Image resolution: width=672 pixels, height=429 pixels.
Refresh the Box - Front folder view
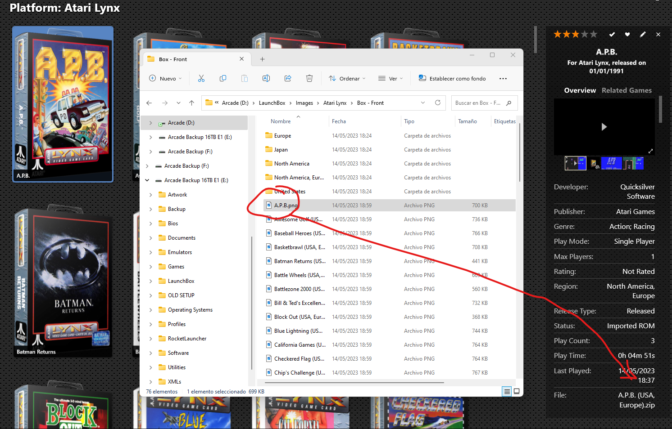(x=437, y=103)
